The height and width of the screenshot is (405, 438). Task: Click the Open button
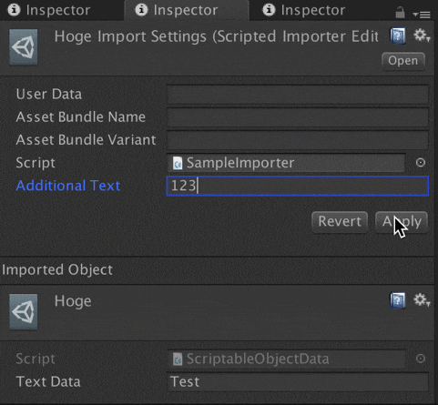pyautogui.click(x=403, y=61)
